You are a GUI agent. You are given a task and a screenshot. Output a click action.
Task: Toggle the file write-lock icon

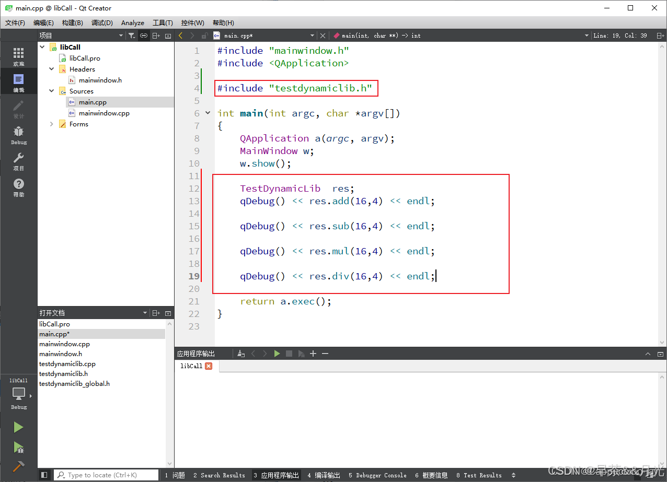click(204, 36)
